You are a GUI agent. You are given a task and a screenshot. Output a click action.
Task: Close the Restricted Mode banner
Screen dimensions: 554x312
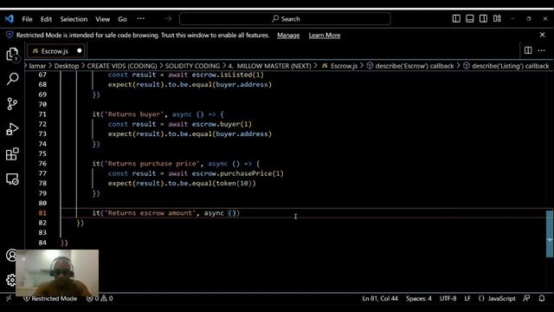coord(543,35)
